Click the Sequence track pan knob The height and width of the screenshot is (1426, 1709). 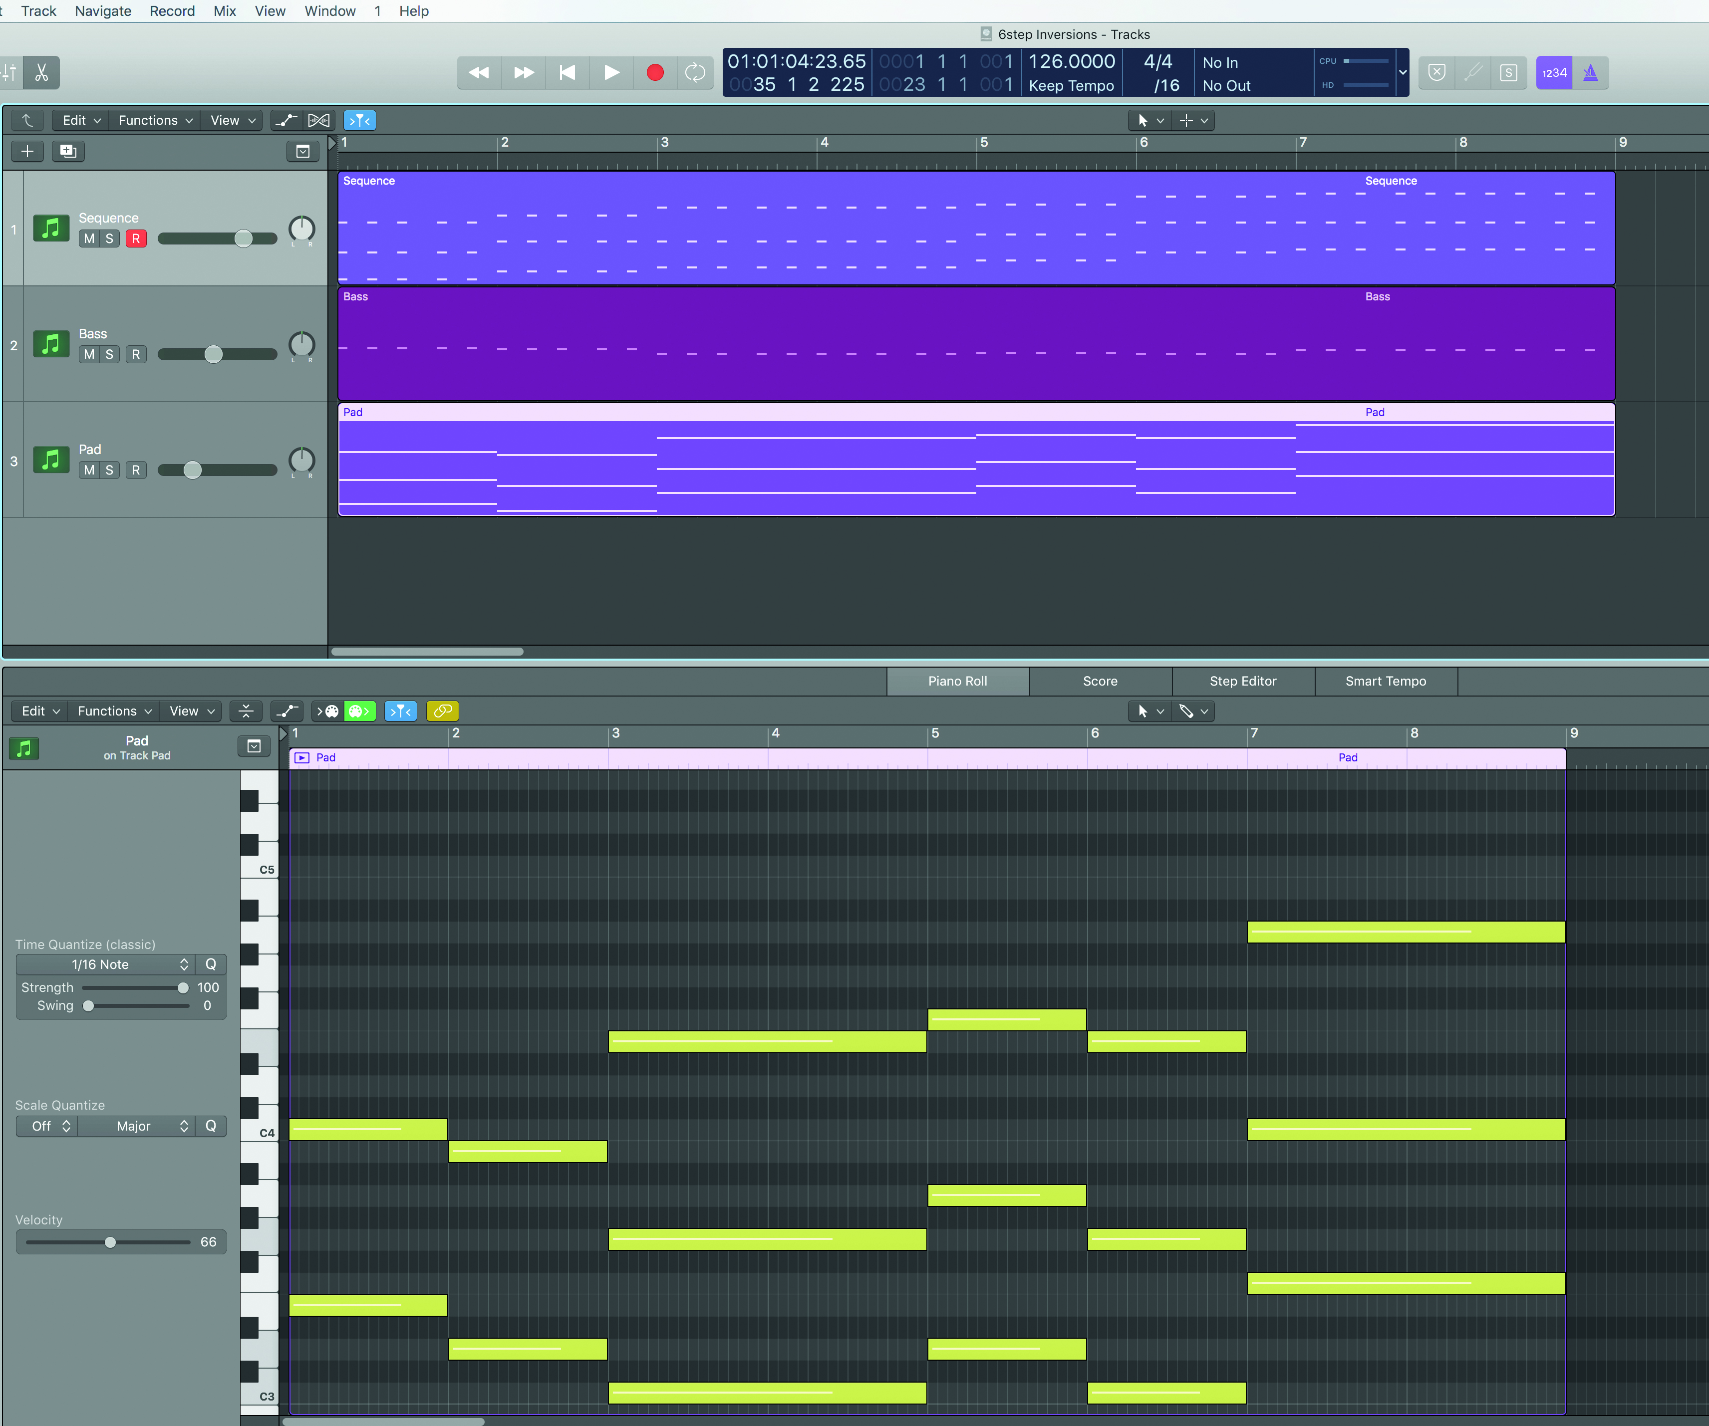pos(302,229)
